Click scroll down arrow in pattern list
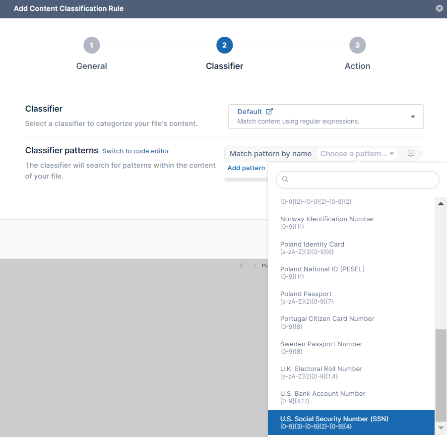 [441, 427]
